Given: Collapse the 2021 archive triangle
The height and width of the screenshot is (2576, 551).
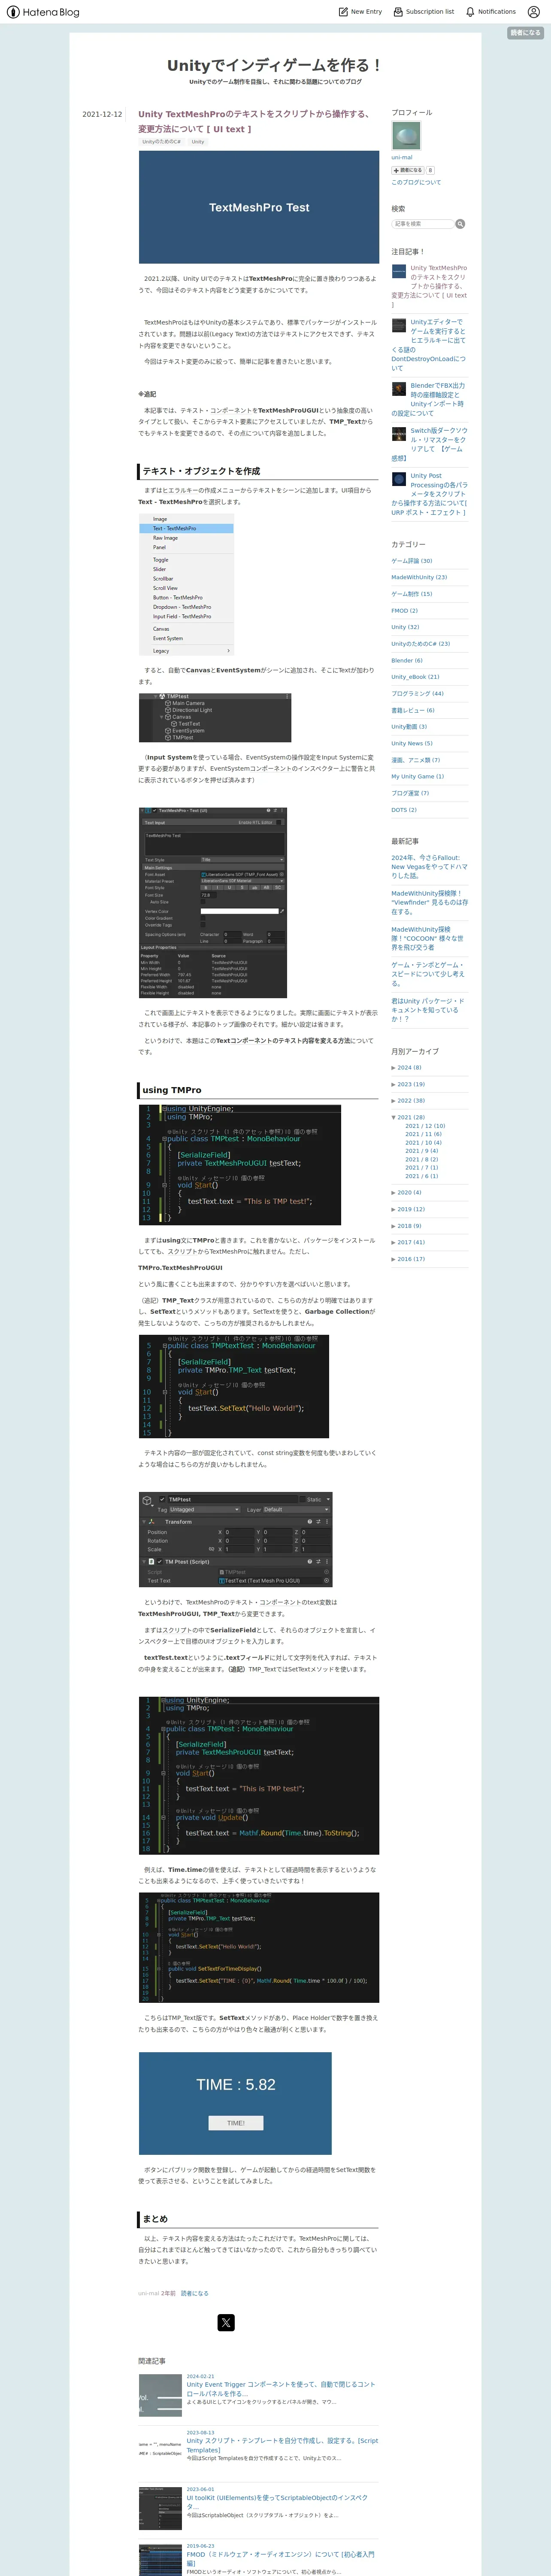Looking at the screenshot, I should point(393,1117).
